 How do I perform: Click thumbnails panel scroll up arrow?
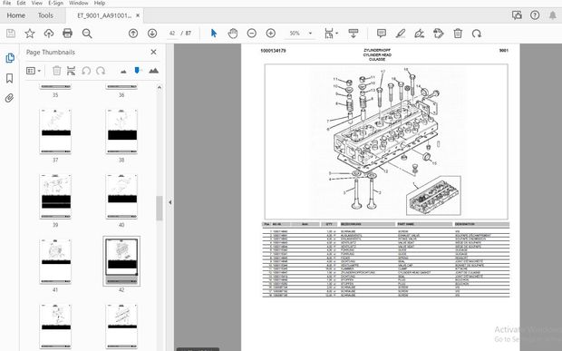click(x=160, y=87)
